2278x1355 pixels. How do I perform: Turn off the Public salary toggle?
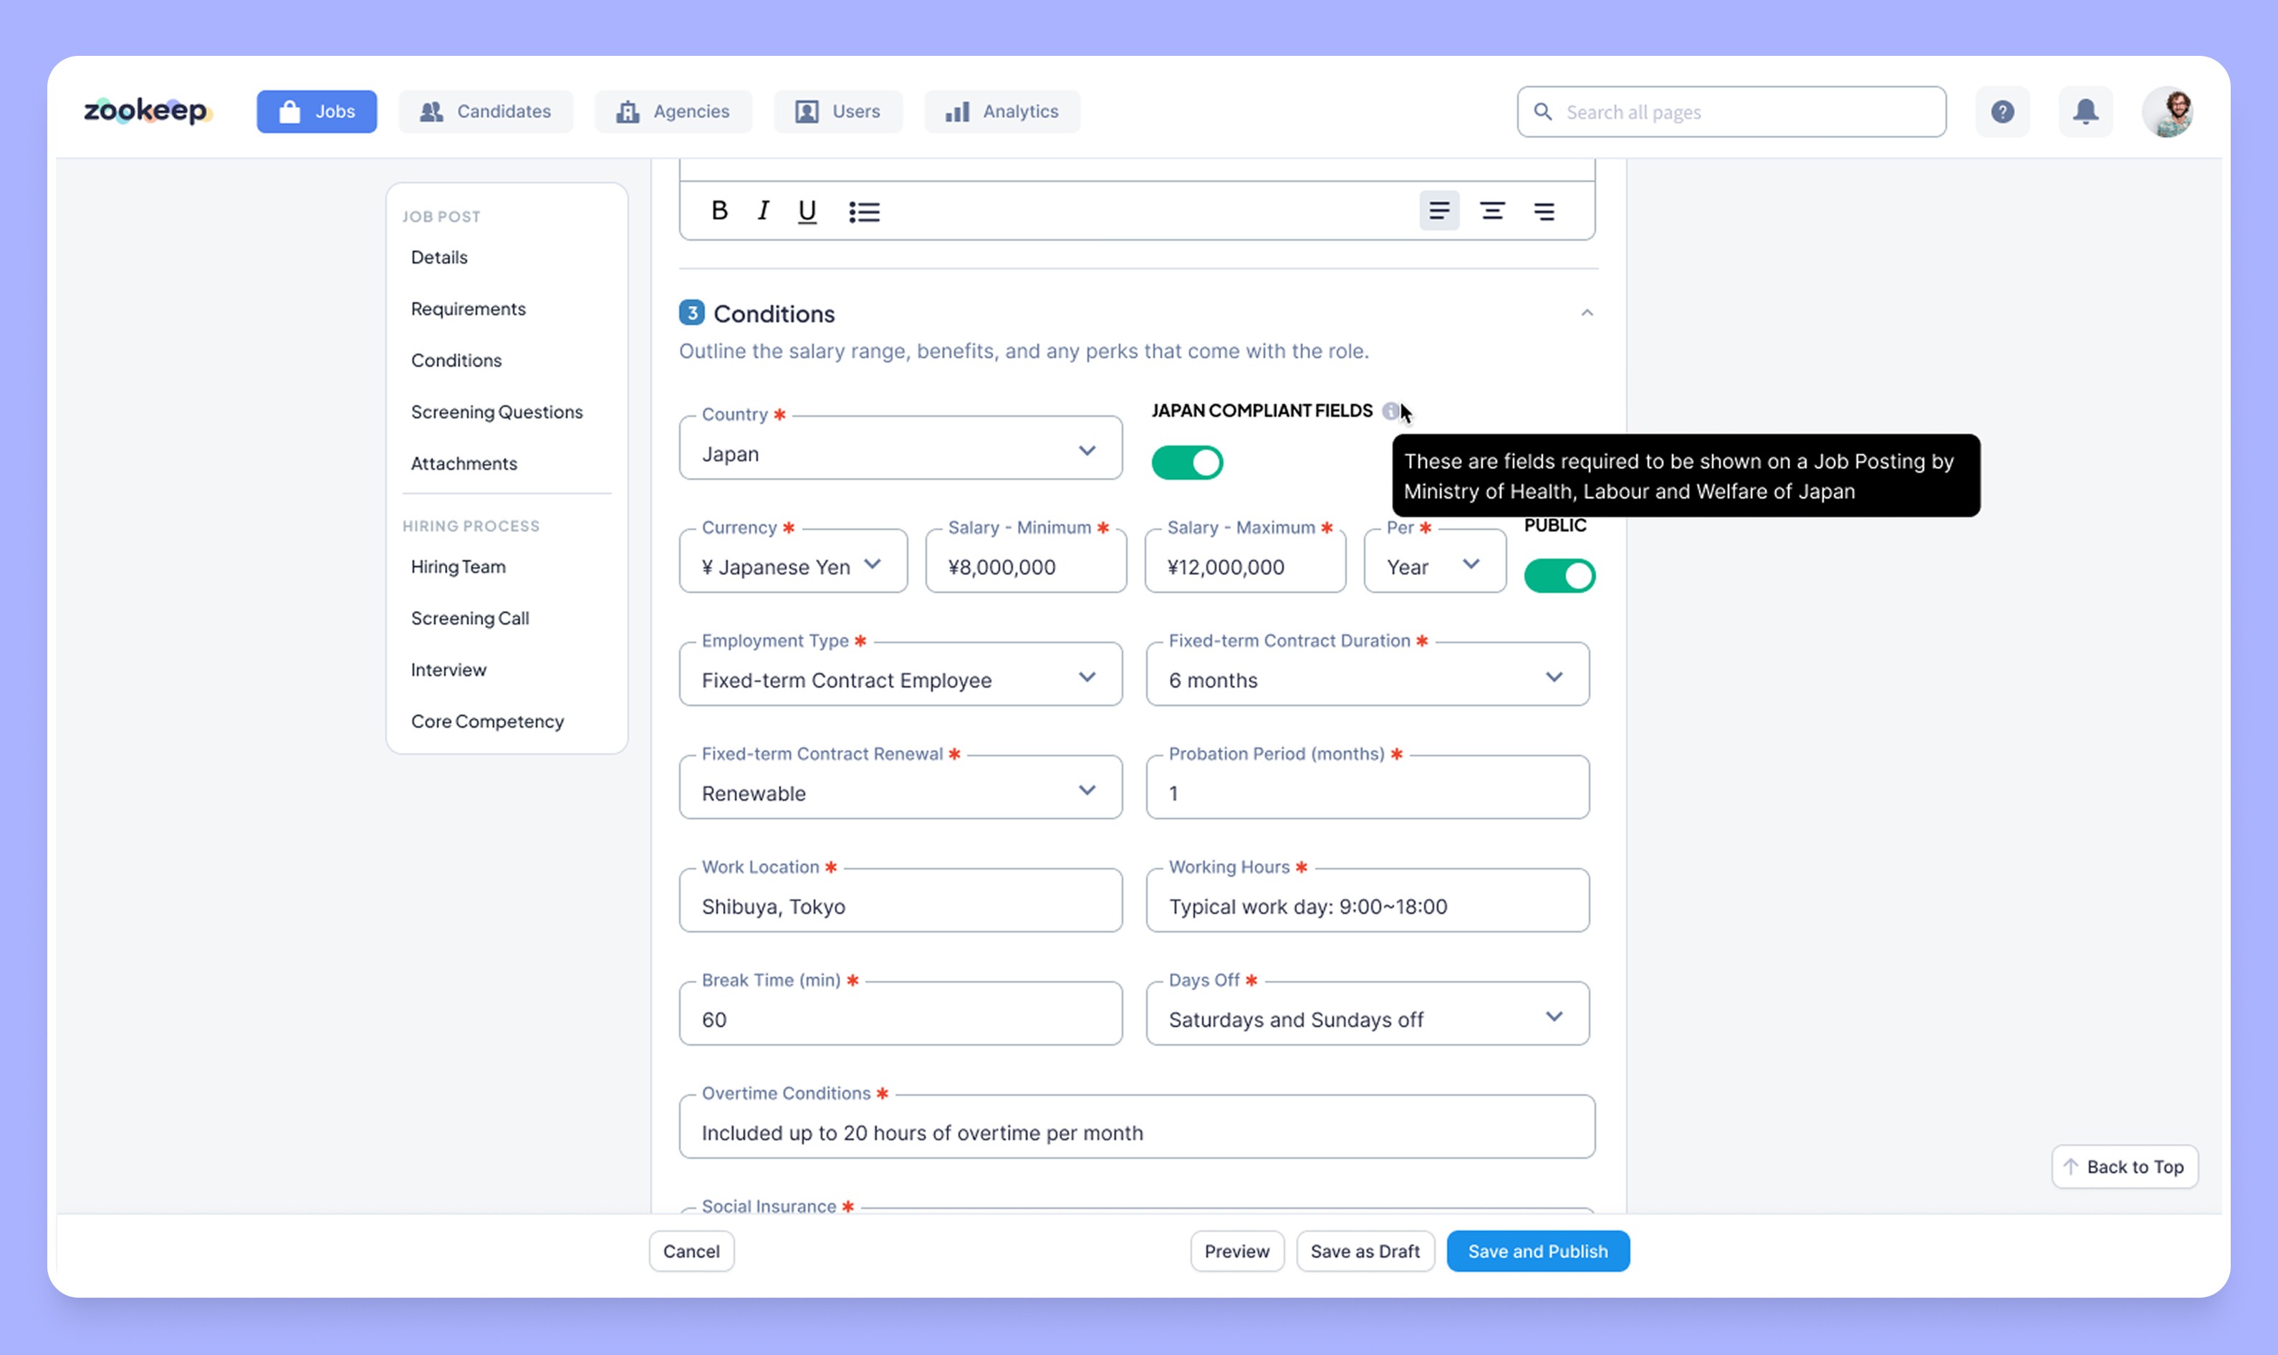(1559, 576)
